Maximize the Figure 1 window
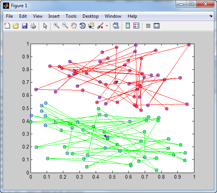The height and width of the screenshot is (193, 217). (191, 4)
